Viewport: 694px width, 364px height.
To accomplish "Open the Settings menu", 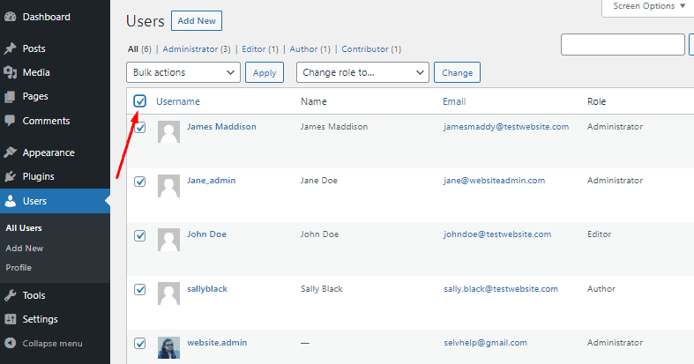I will (40, 319).
